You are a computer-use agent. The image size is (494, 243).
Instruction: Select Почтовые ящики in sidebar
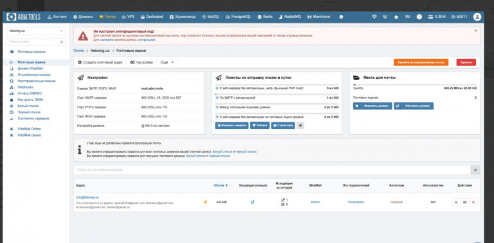click(x=32, y=62)
